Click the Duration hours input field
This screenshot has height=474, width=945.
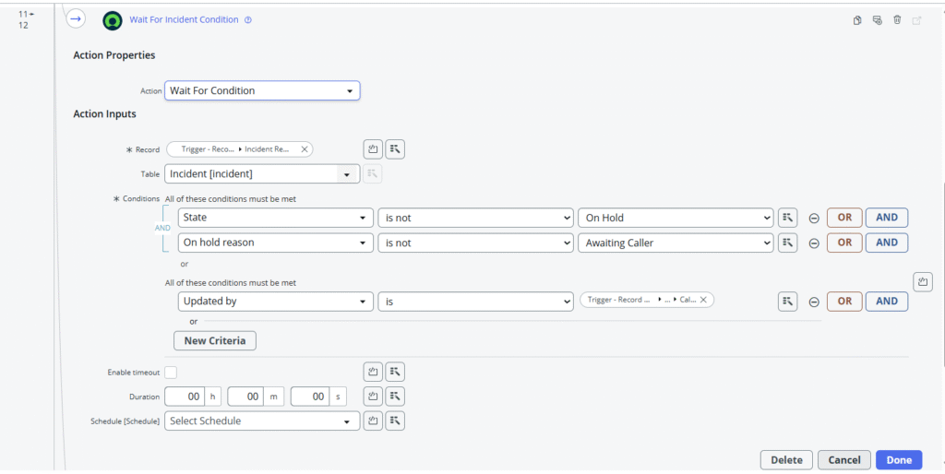pos(185,397)
